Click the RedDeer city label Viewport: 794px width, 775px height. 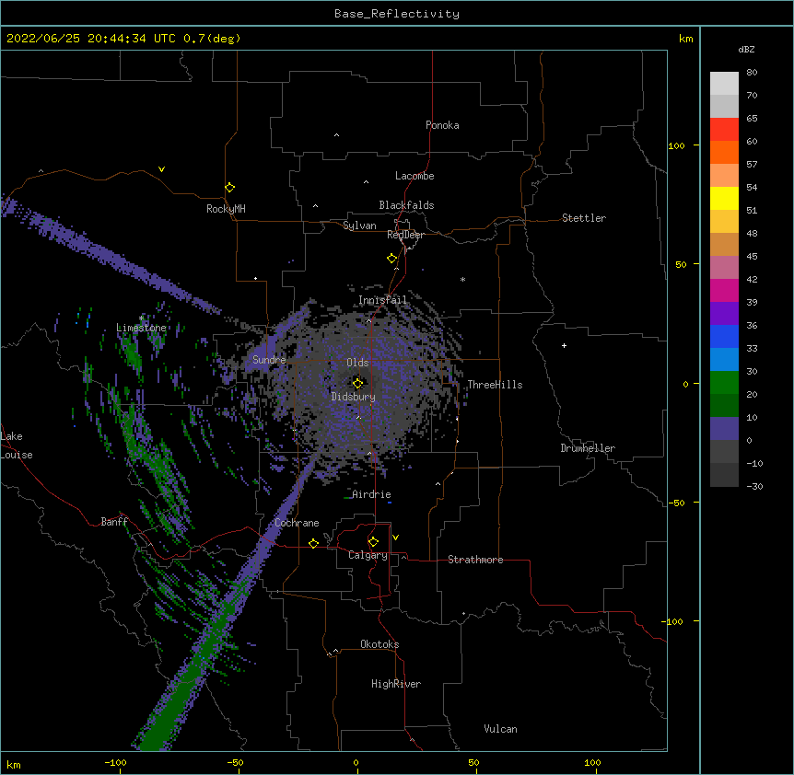pyautogui.click(x=405, y=235)
